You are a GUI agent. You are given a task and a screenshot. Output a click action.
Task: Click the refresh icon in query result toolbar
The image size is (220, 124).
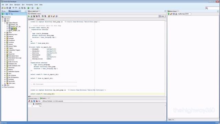click(34, 101)
